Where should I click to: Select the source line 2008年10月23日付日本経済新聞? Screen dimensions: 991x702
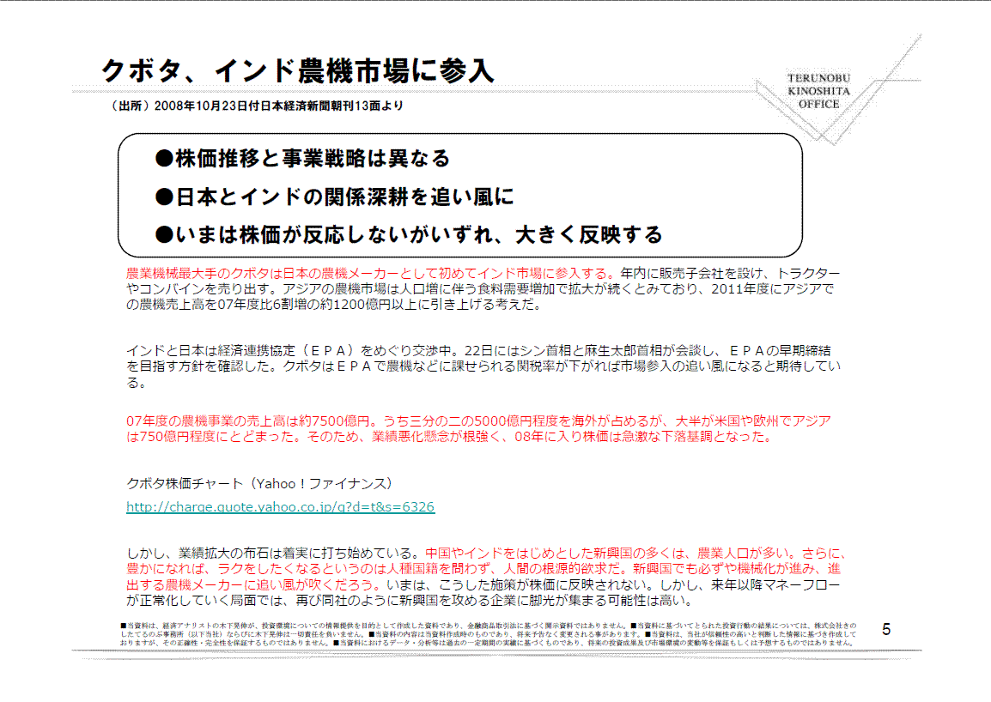tap(258, 106)
